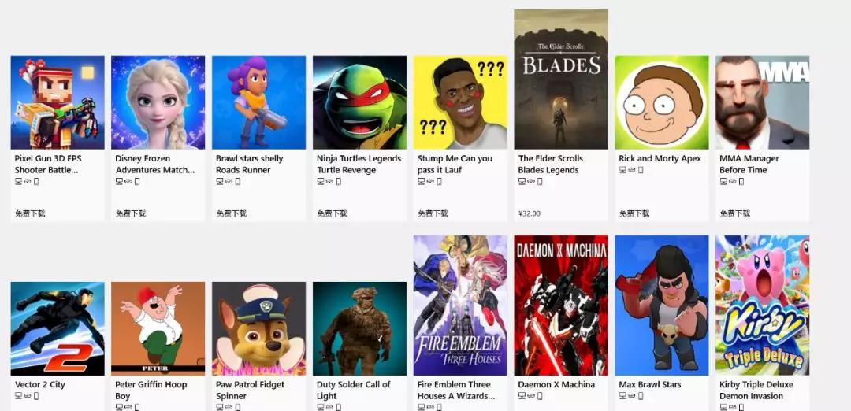The width and height of the screenshot is (851, 411).
Task: Select the Paw Patrol Fidget Spinner icon
Action: point(259,328)
